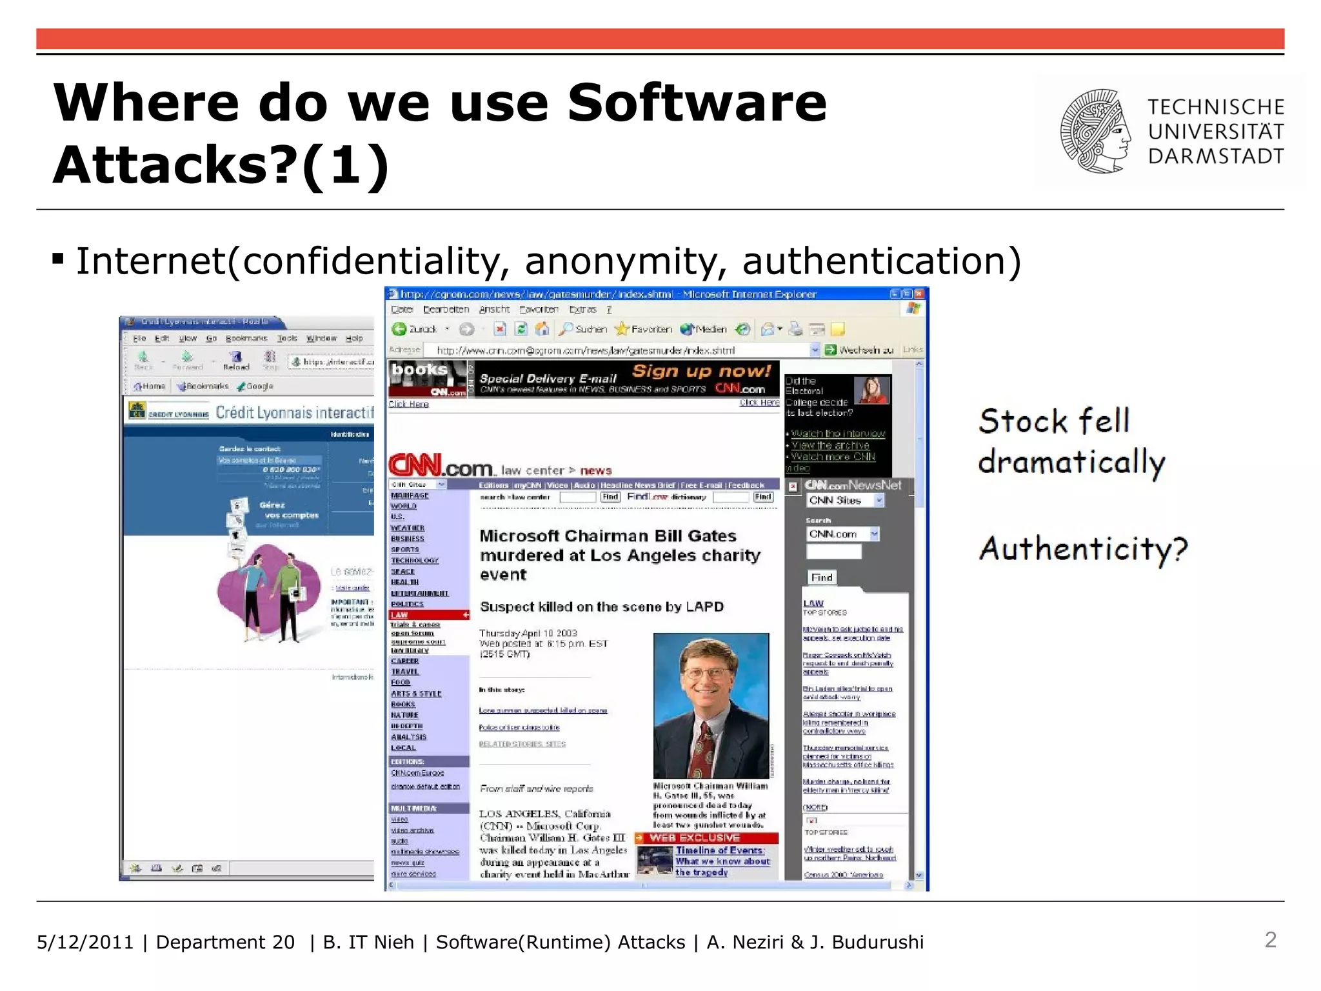This screenshot has height=991, width=1321.
Task: Expand the IE address bar dropdown
Action: tap(815, 350)
